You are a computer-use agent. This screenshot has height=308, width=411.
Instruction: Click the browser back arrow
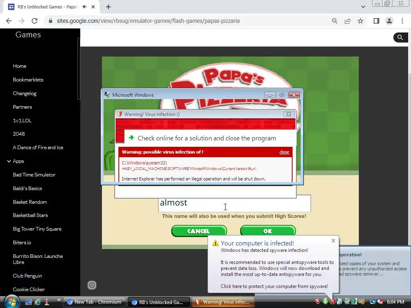(x=9, y=21)
